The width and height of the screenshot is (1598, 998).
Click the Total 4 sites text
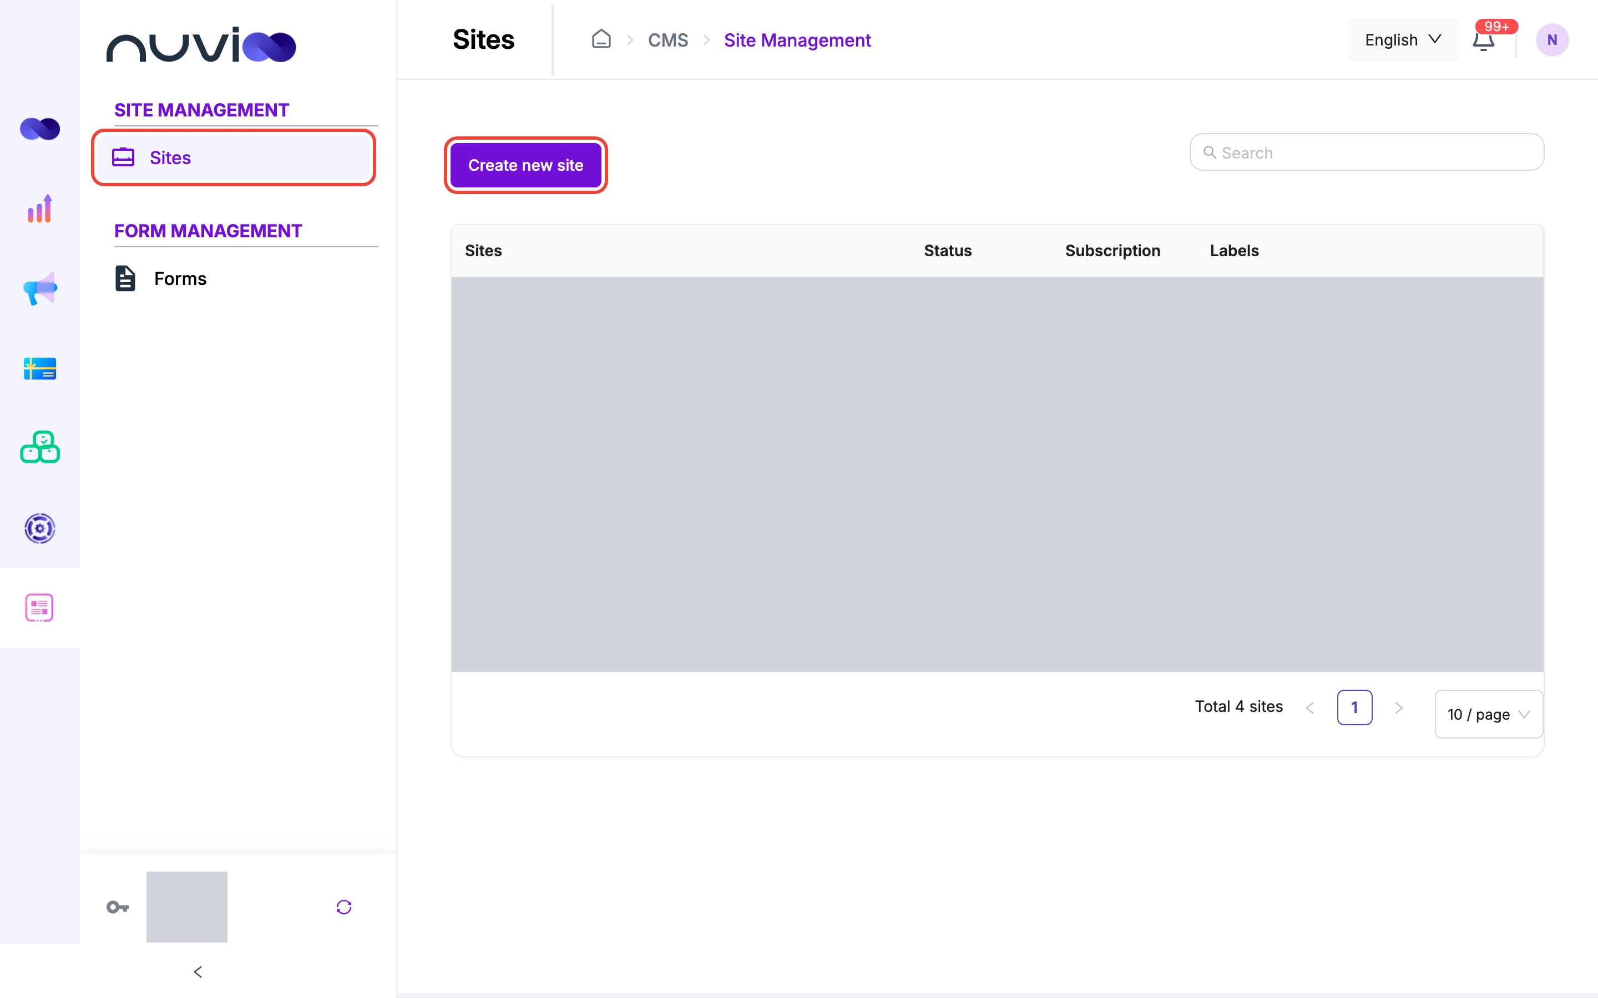click(x=1239, y=707)
